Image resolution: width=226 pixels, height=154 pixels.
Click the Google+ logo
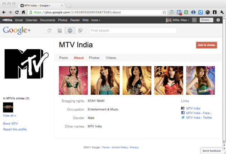point(17,30)
